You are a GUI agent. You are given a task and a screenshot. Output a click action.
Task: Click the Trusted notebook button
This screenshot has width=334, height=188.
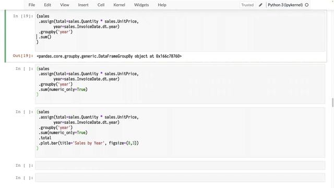pyautogui.click(x=247, y=5)
